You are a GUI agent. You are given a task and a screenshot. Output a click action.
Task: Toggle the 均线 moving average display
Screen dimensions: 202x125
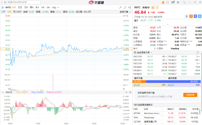click(x=9, y=12)
